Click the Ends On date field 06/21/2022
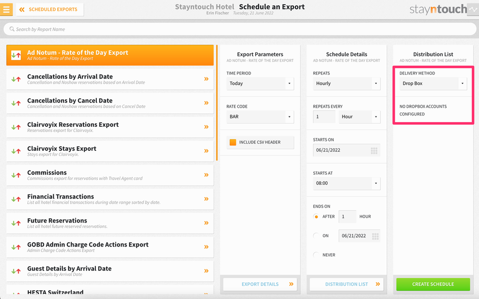Viewport: 479px width, 299px height. (x=359, y=236)
